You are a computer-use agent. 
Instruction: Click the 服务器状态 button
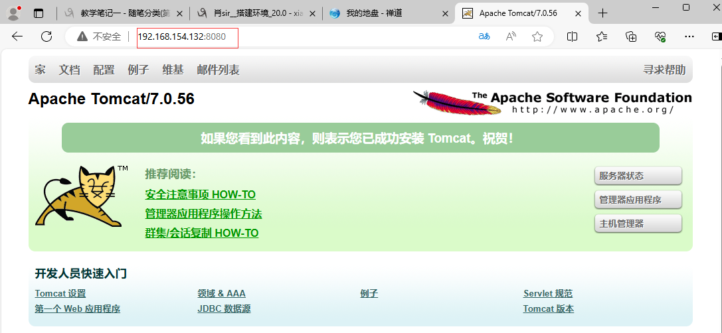(638, 176)
